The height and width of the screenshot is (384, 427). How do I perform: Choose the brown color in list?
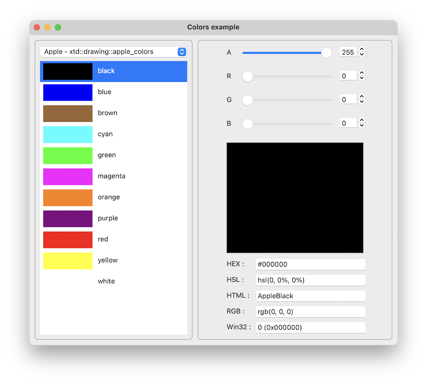(x=68, y=113)
